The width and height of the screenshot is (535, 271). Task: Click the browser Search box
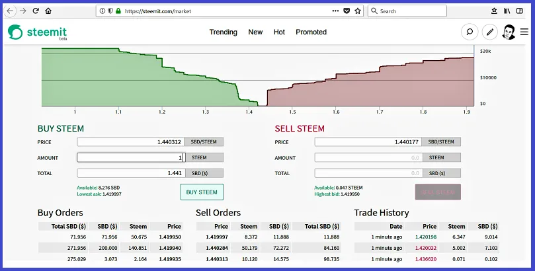(x=407, y=11)
